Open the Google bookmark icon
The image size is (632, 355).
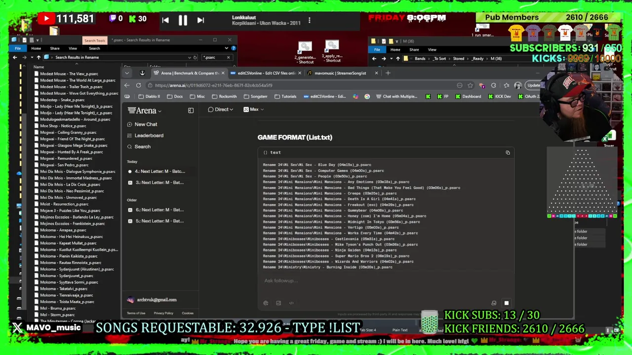coord(367,97)
